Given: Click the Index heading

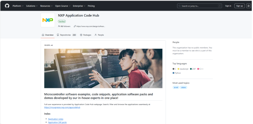Looking at the screenshot, I should 47,114.
